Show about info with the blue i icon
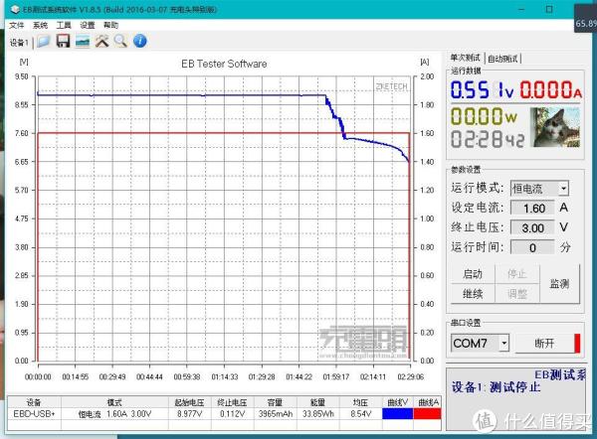 140,41
